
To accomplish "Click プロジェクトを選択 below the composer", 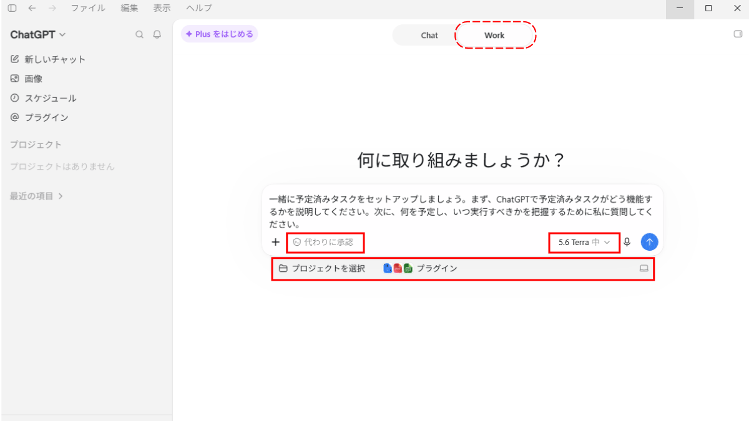I will (321, 268).
